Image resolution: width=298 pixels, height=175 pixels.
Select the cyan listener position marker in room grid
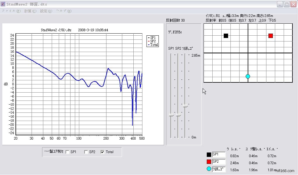click(x=248, y=76)
